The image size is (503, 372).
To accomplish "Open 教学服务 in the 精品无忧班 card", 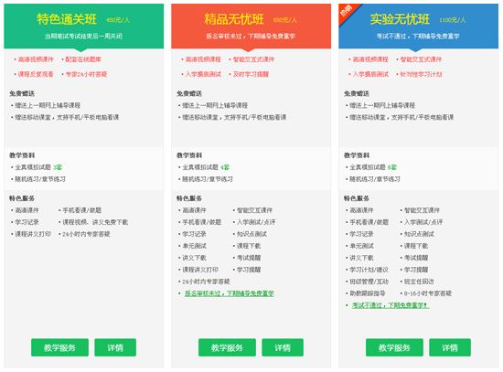I will point(227,347).
